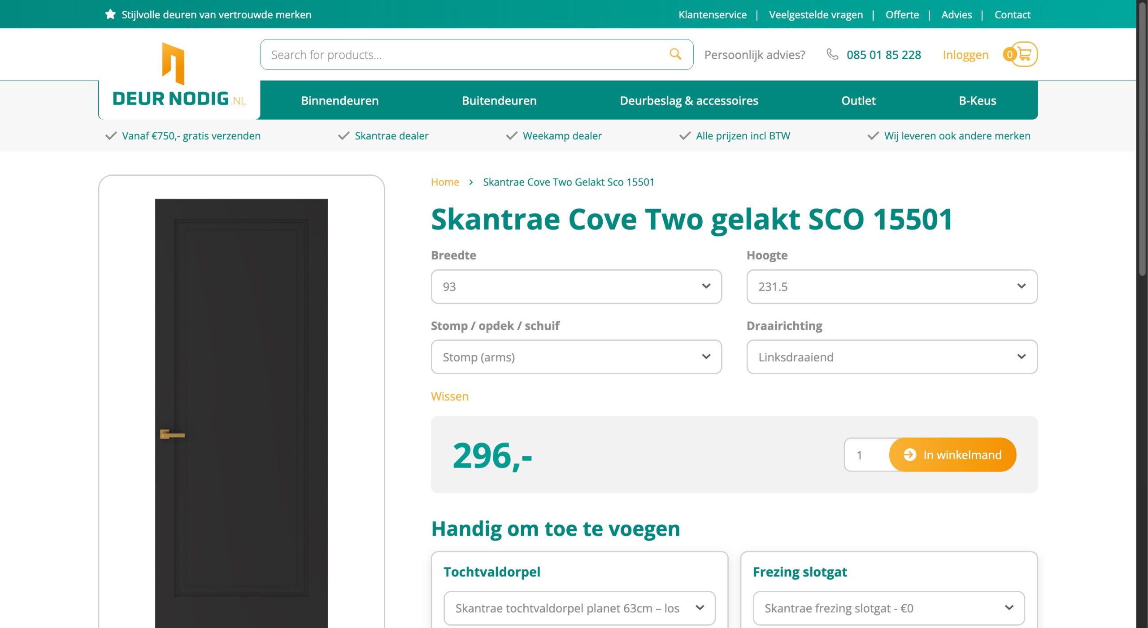Viewport: 1148px width, 628px height.
Task: Click Wissen to clear selections
Action: [x=449, y=396]
